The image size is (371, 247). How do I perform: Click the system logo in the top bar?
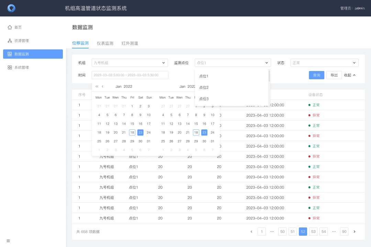11,8
